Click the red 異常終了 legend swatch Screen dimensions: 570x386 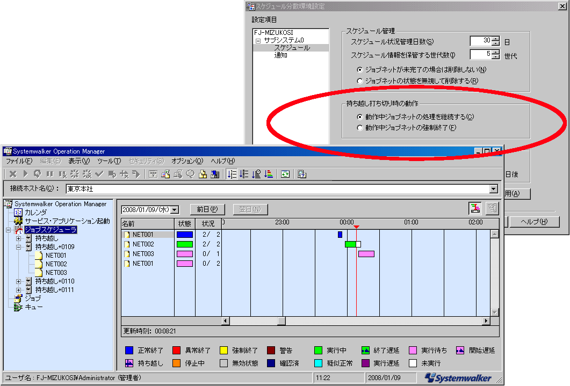click(176, 351)
